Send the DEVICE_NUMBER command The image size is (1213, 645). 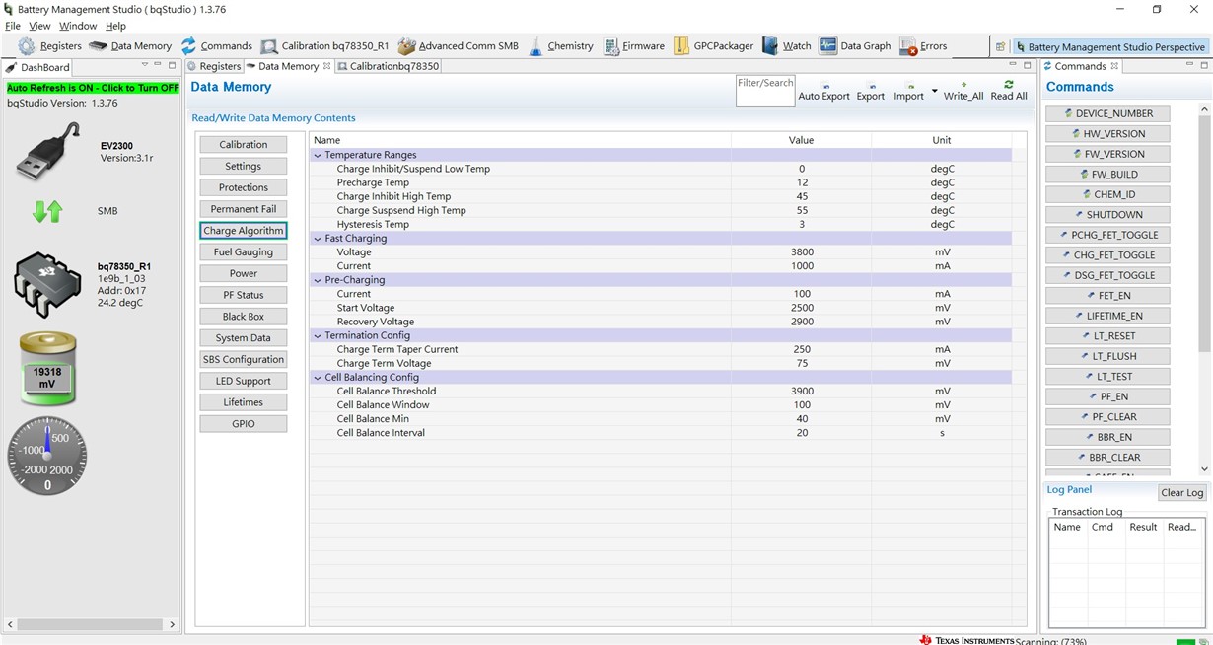point(1107,113)
